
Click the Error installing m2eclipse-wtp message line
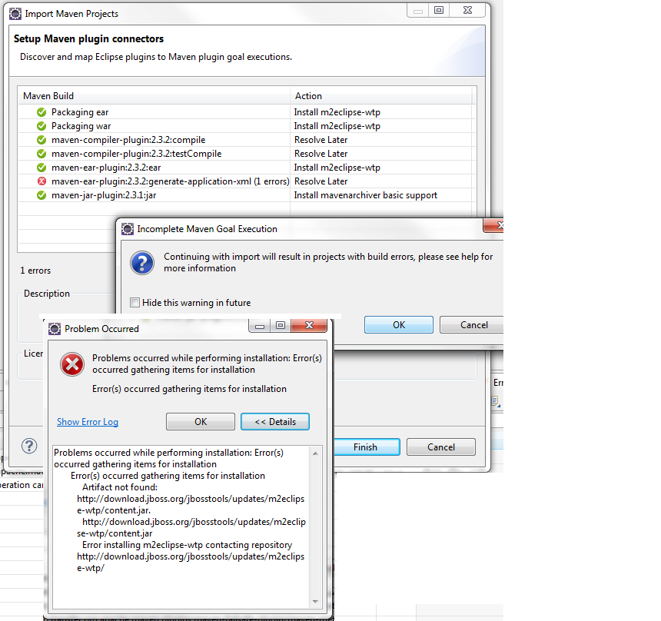(x=188, y=545)
